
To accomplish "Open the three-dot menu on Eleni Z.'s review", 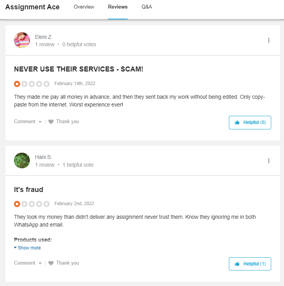I will click(268, 40).
